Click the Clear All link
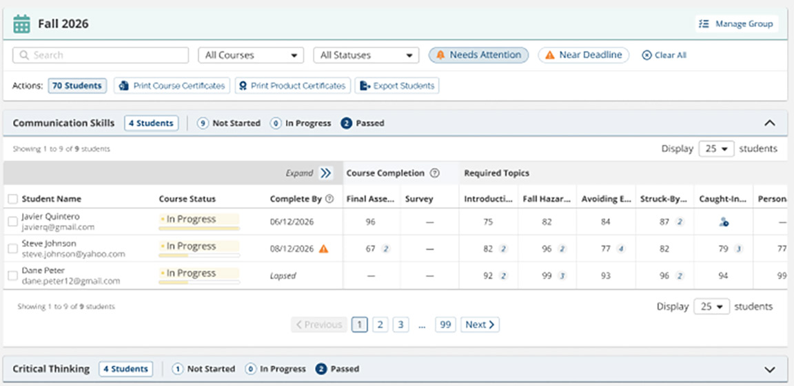 pyautogui.click(x=664, y=55)
